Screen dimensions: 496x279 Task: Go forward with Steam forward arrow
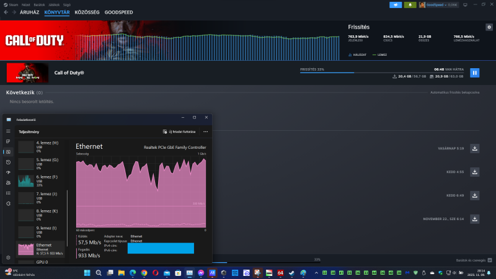(14, 12)
